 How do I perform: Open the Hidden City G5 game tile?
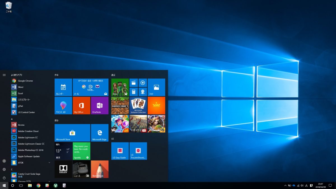[x=157, y=124]
